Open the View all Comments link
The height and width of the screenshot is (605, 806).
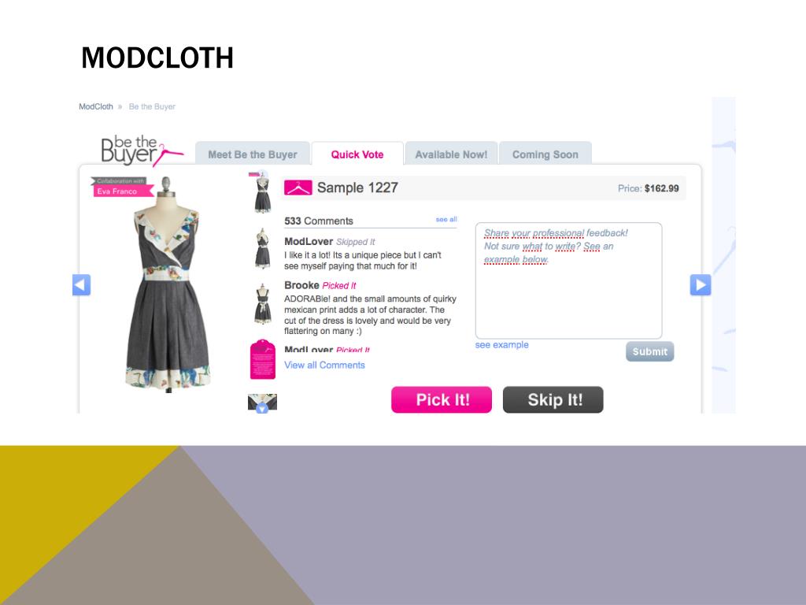pos(324,365)
